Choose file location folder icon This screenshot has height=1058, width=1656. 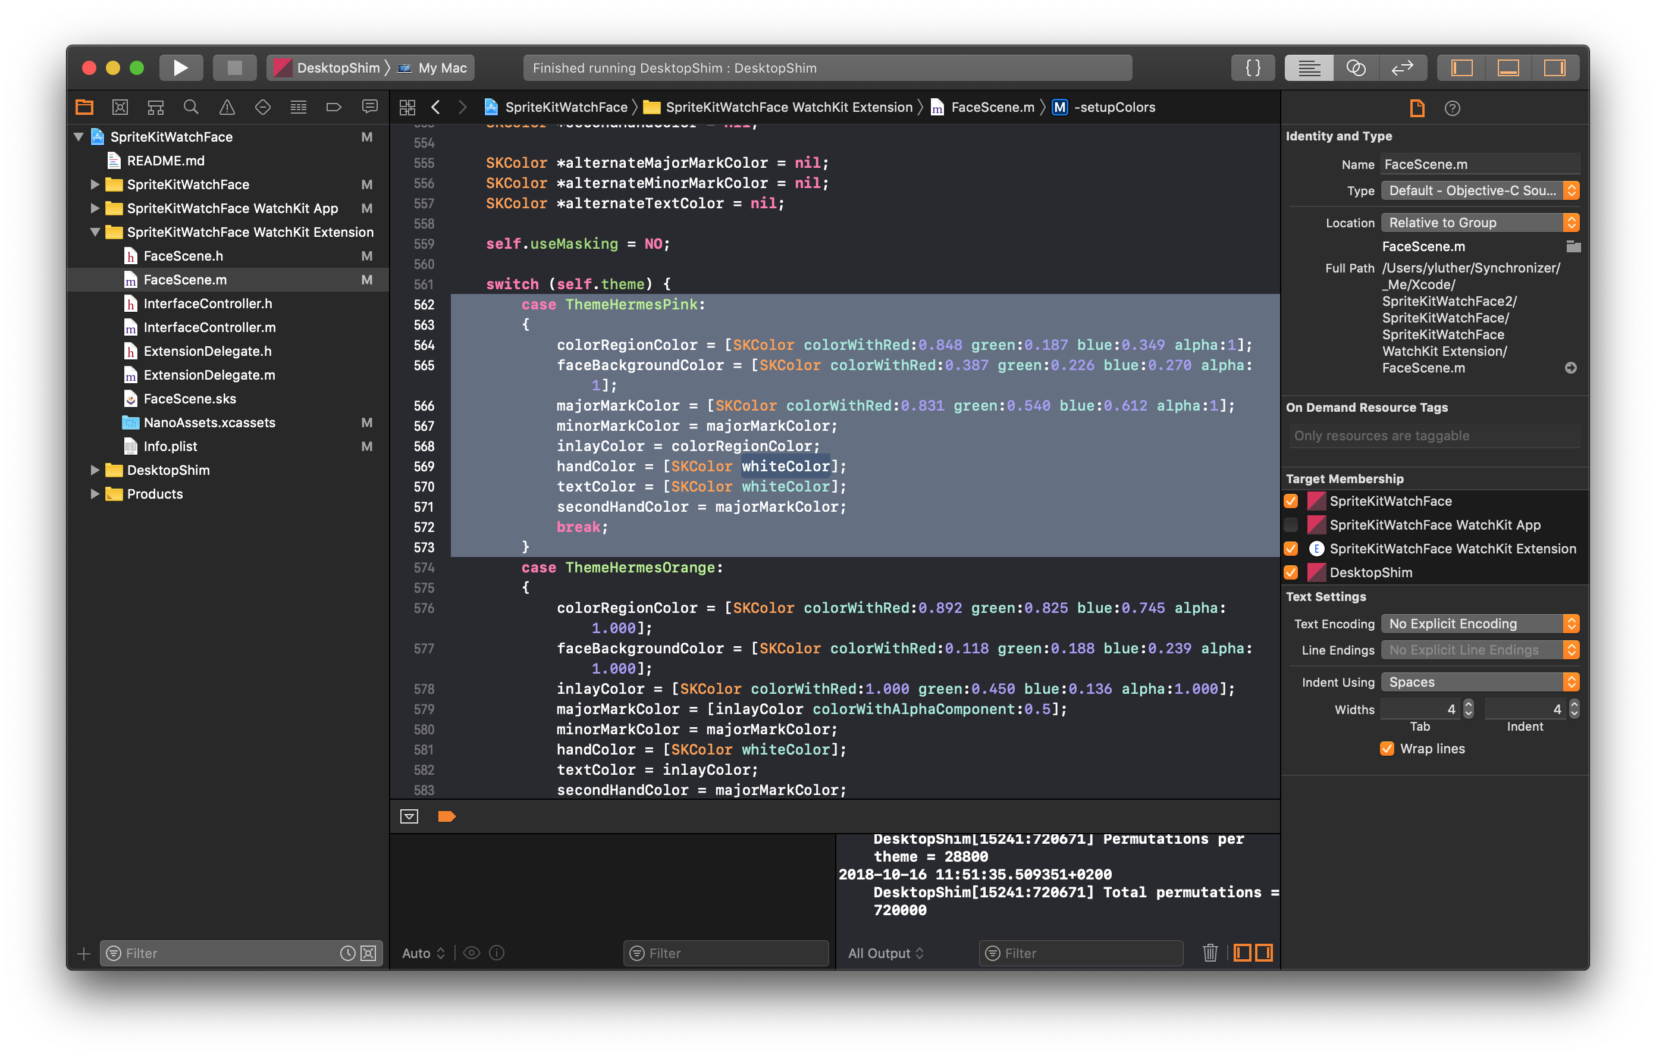pos(1572,246)
